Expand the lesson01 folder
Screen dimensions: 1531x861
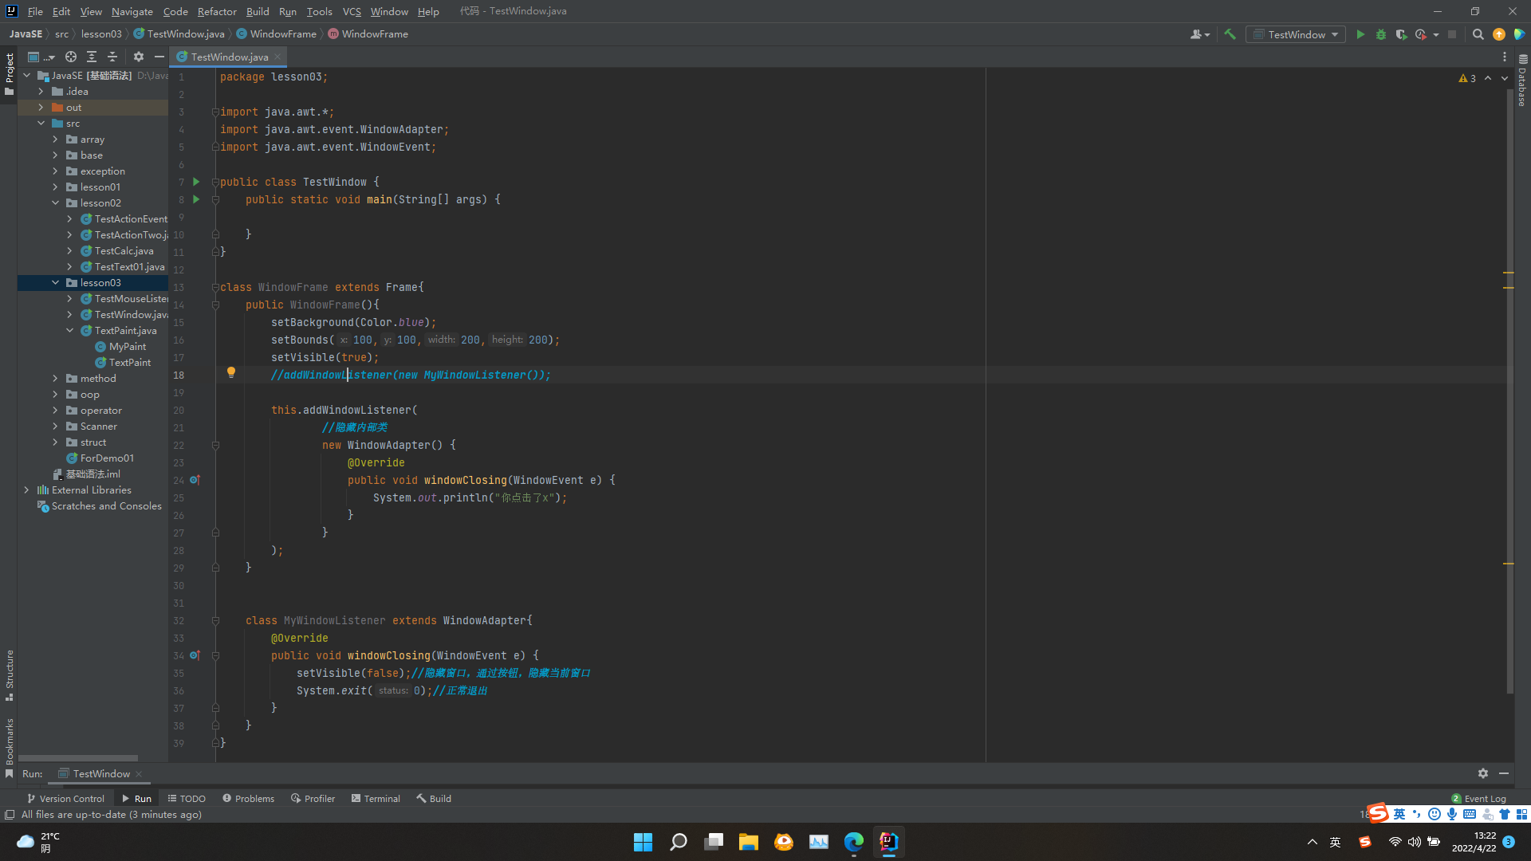[55, 187]
